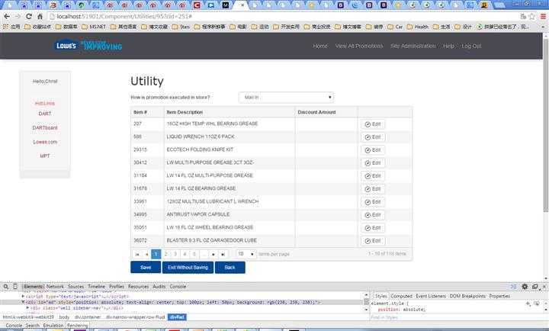Edit the LW MULTI PURPOSE GREASE 3CT row
This screenshot has height=331, width=549.
coord(373,163)
